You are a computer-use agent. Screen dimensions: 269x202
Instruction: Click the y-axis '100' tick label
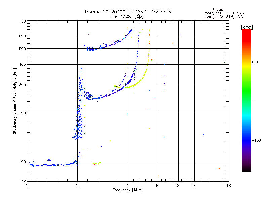pos(22,162)
